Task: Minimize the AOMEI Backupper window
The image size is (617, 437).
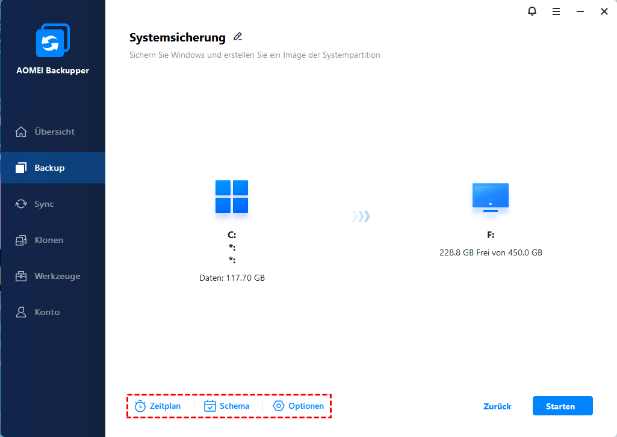Action: (x=580, y=11)
